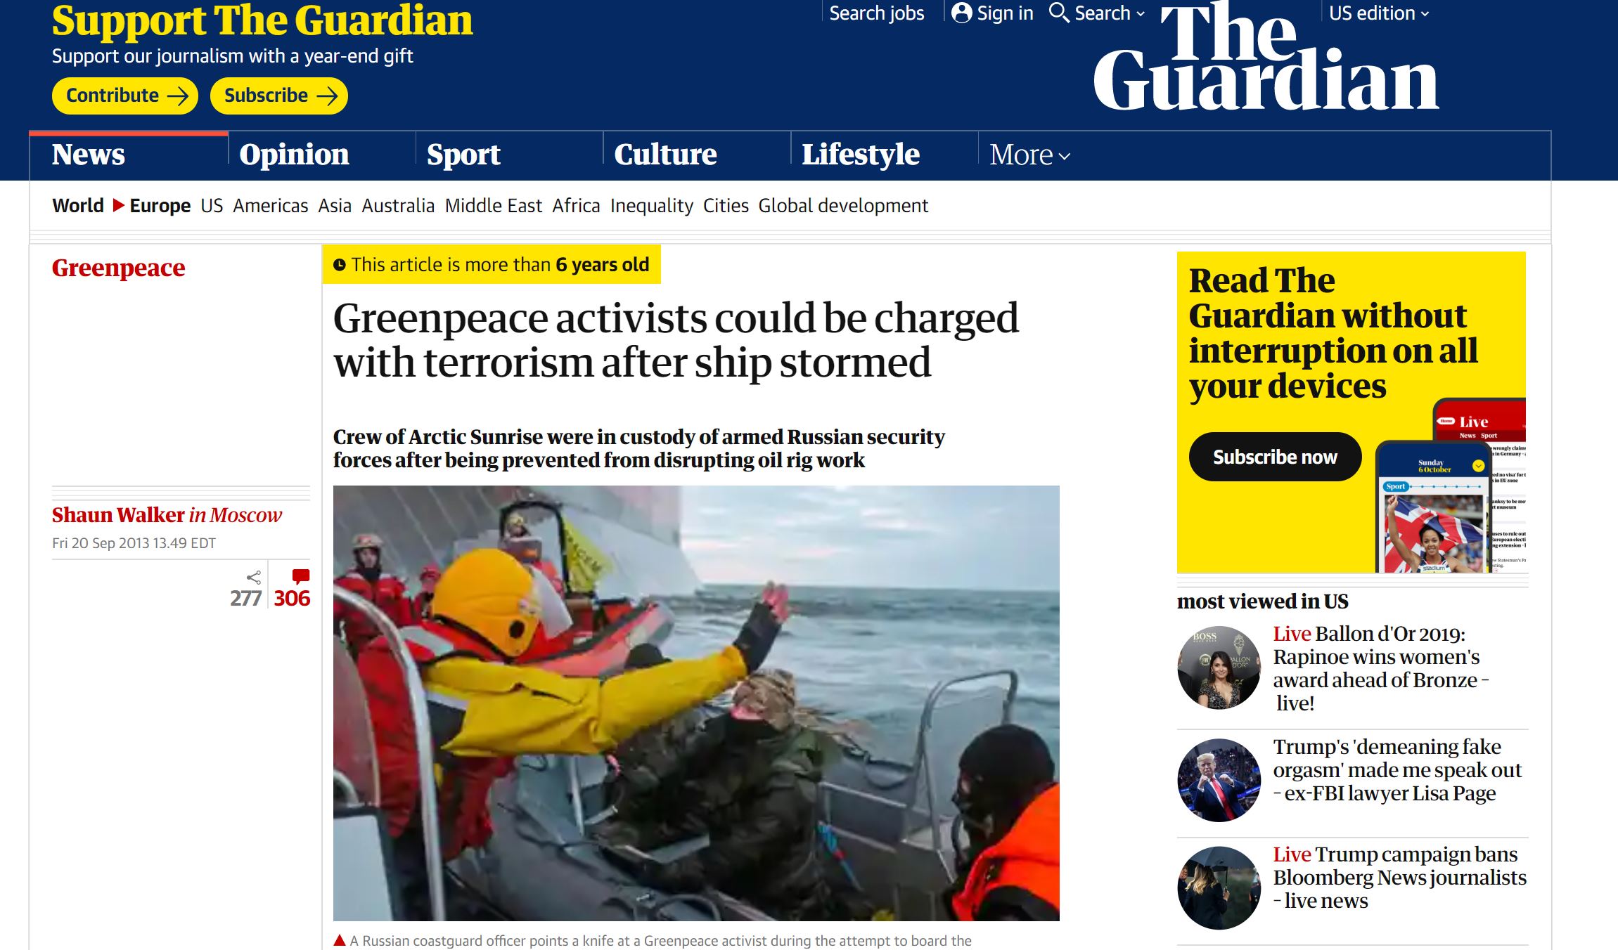
Task: Click the clock icon in article age notice
Action: click(340, 265)
